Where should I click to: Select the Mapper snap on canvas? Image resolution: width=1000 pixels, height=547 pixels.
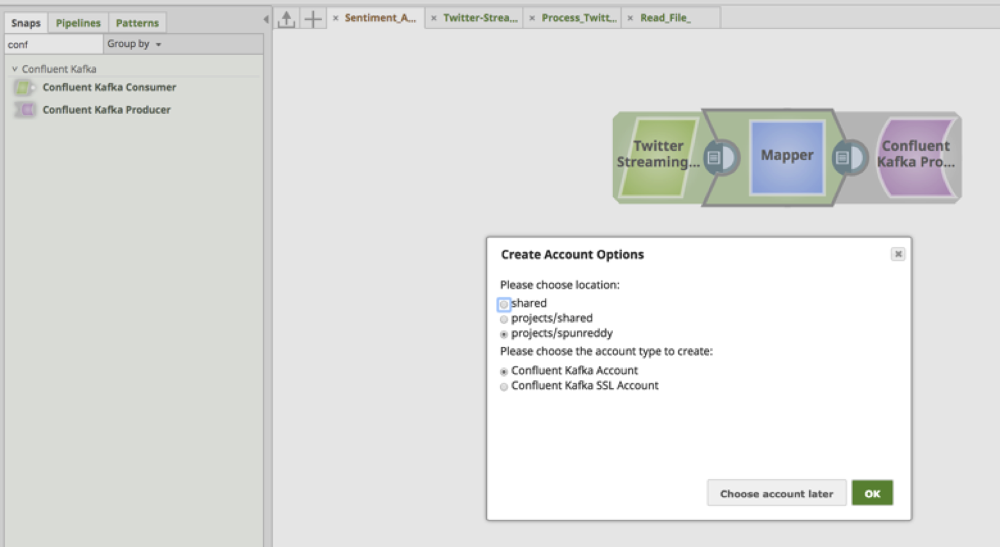tap(786, 156)
